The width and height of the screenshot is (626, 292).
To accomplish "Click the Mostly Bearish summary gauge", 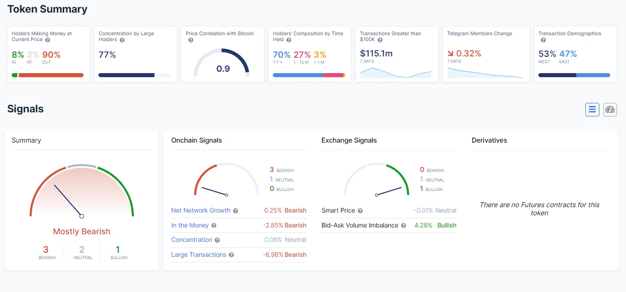I will coord(82,192).
